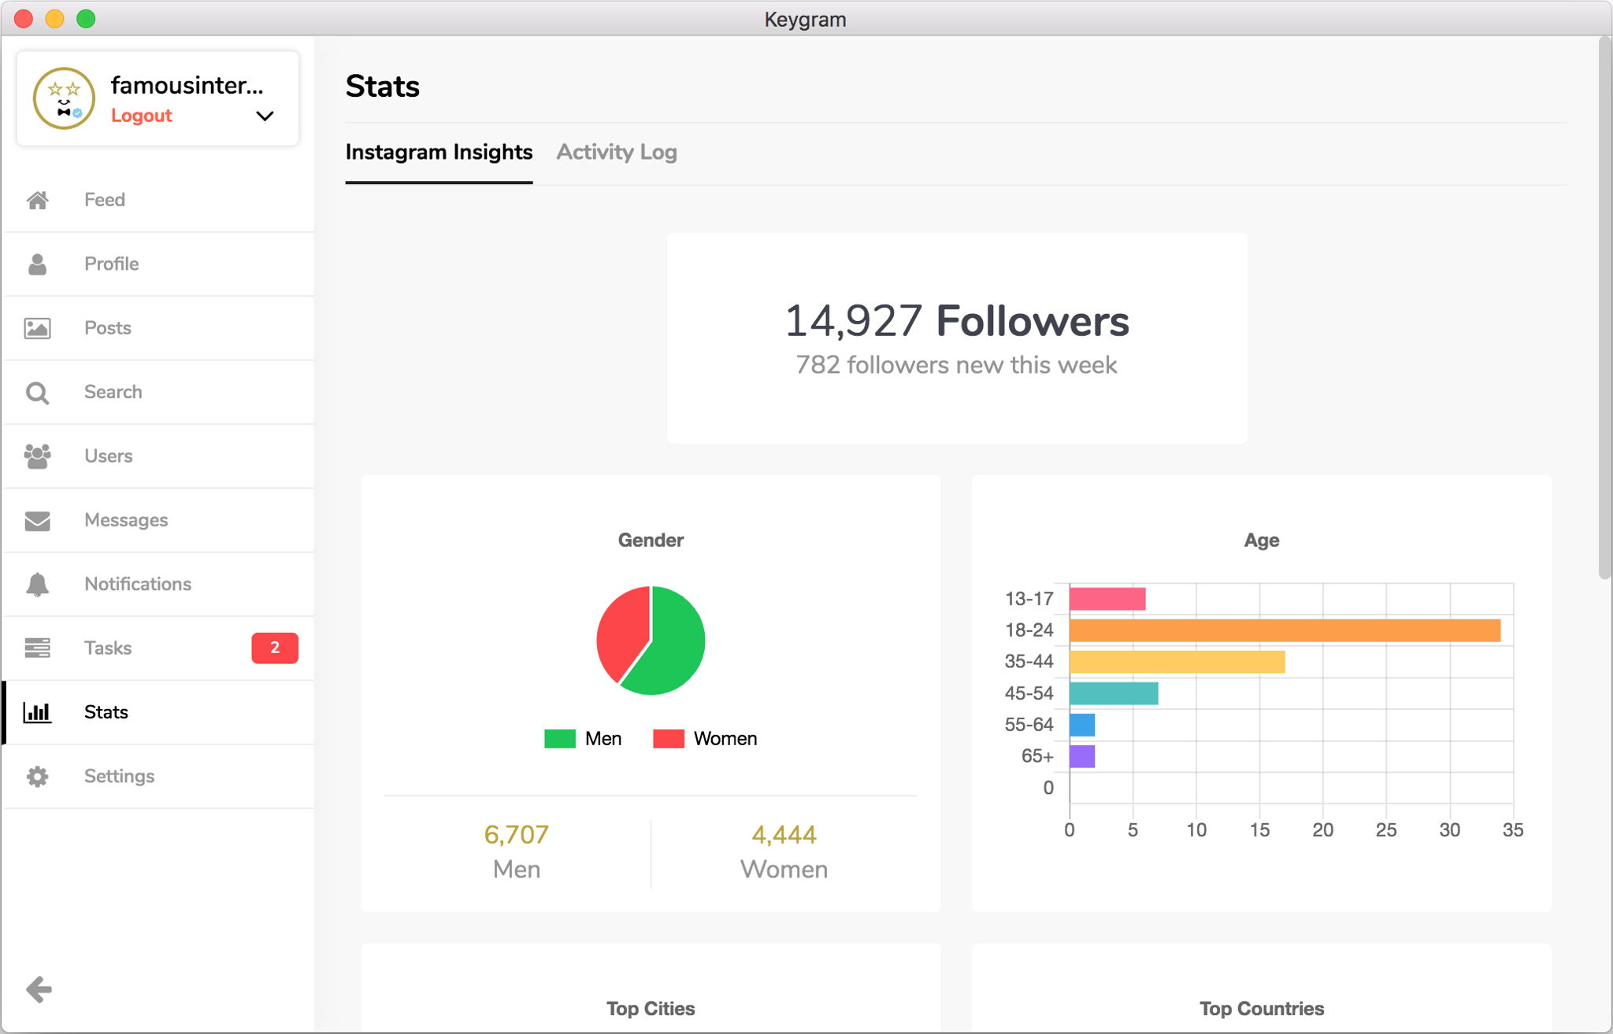Click the Settings gear icon
The width and height of the screenshot is (1613, 1034).
pyautogui.click(x=38, y=777)
